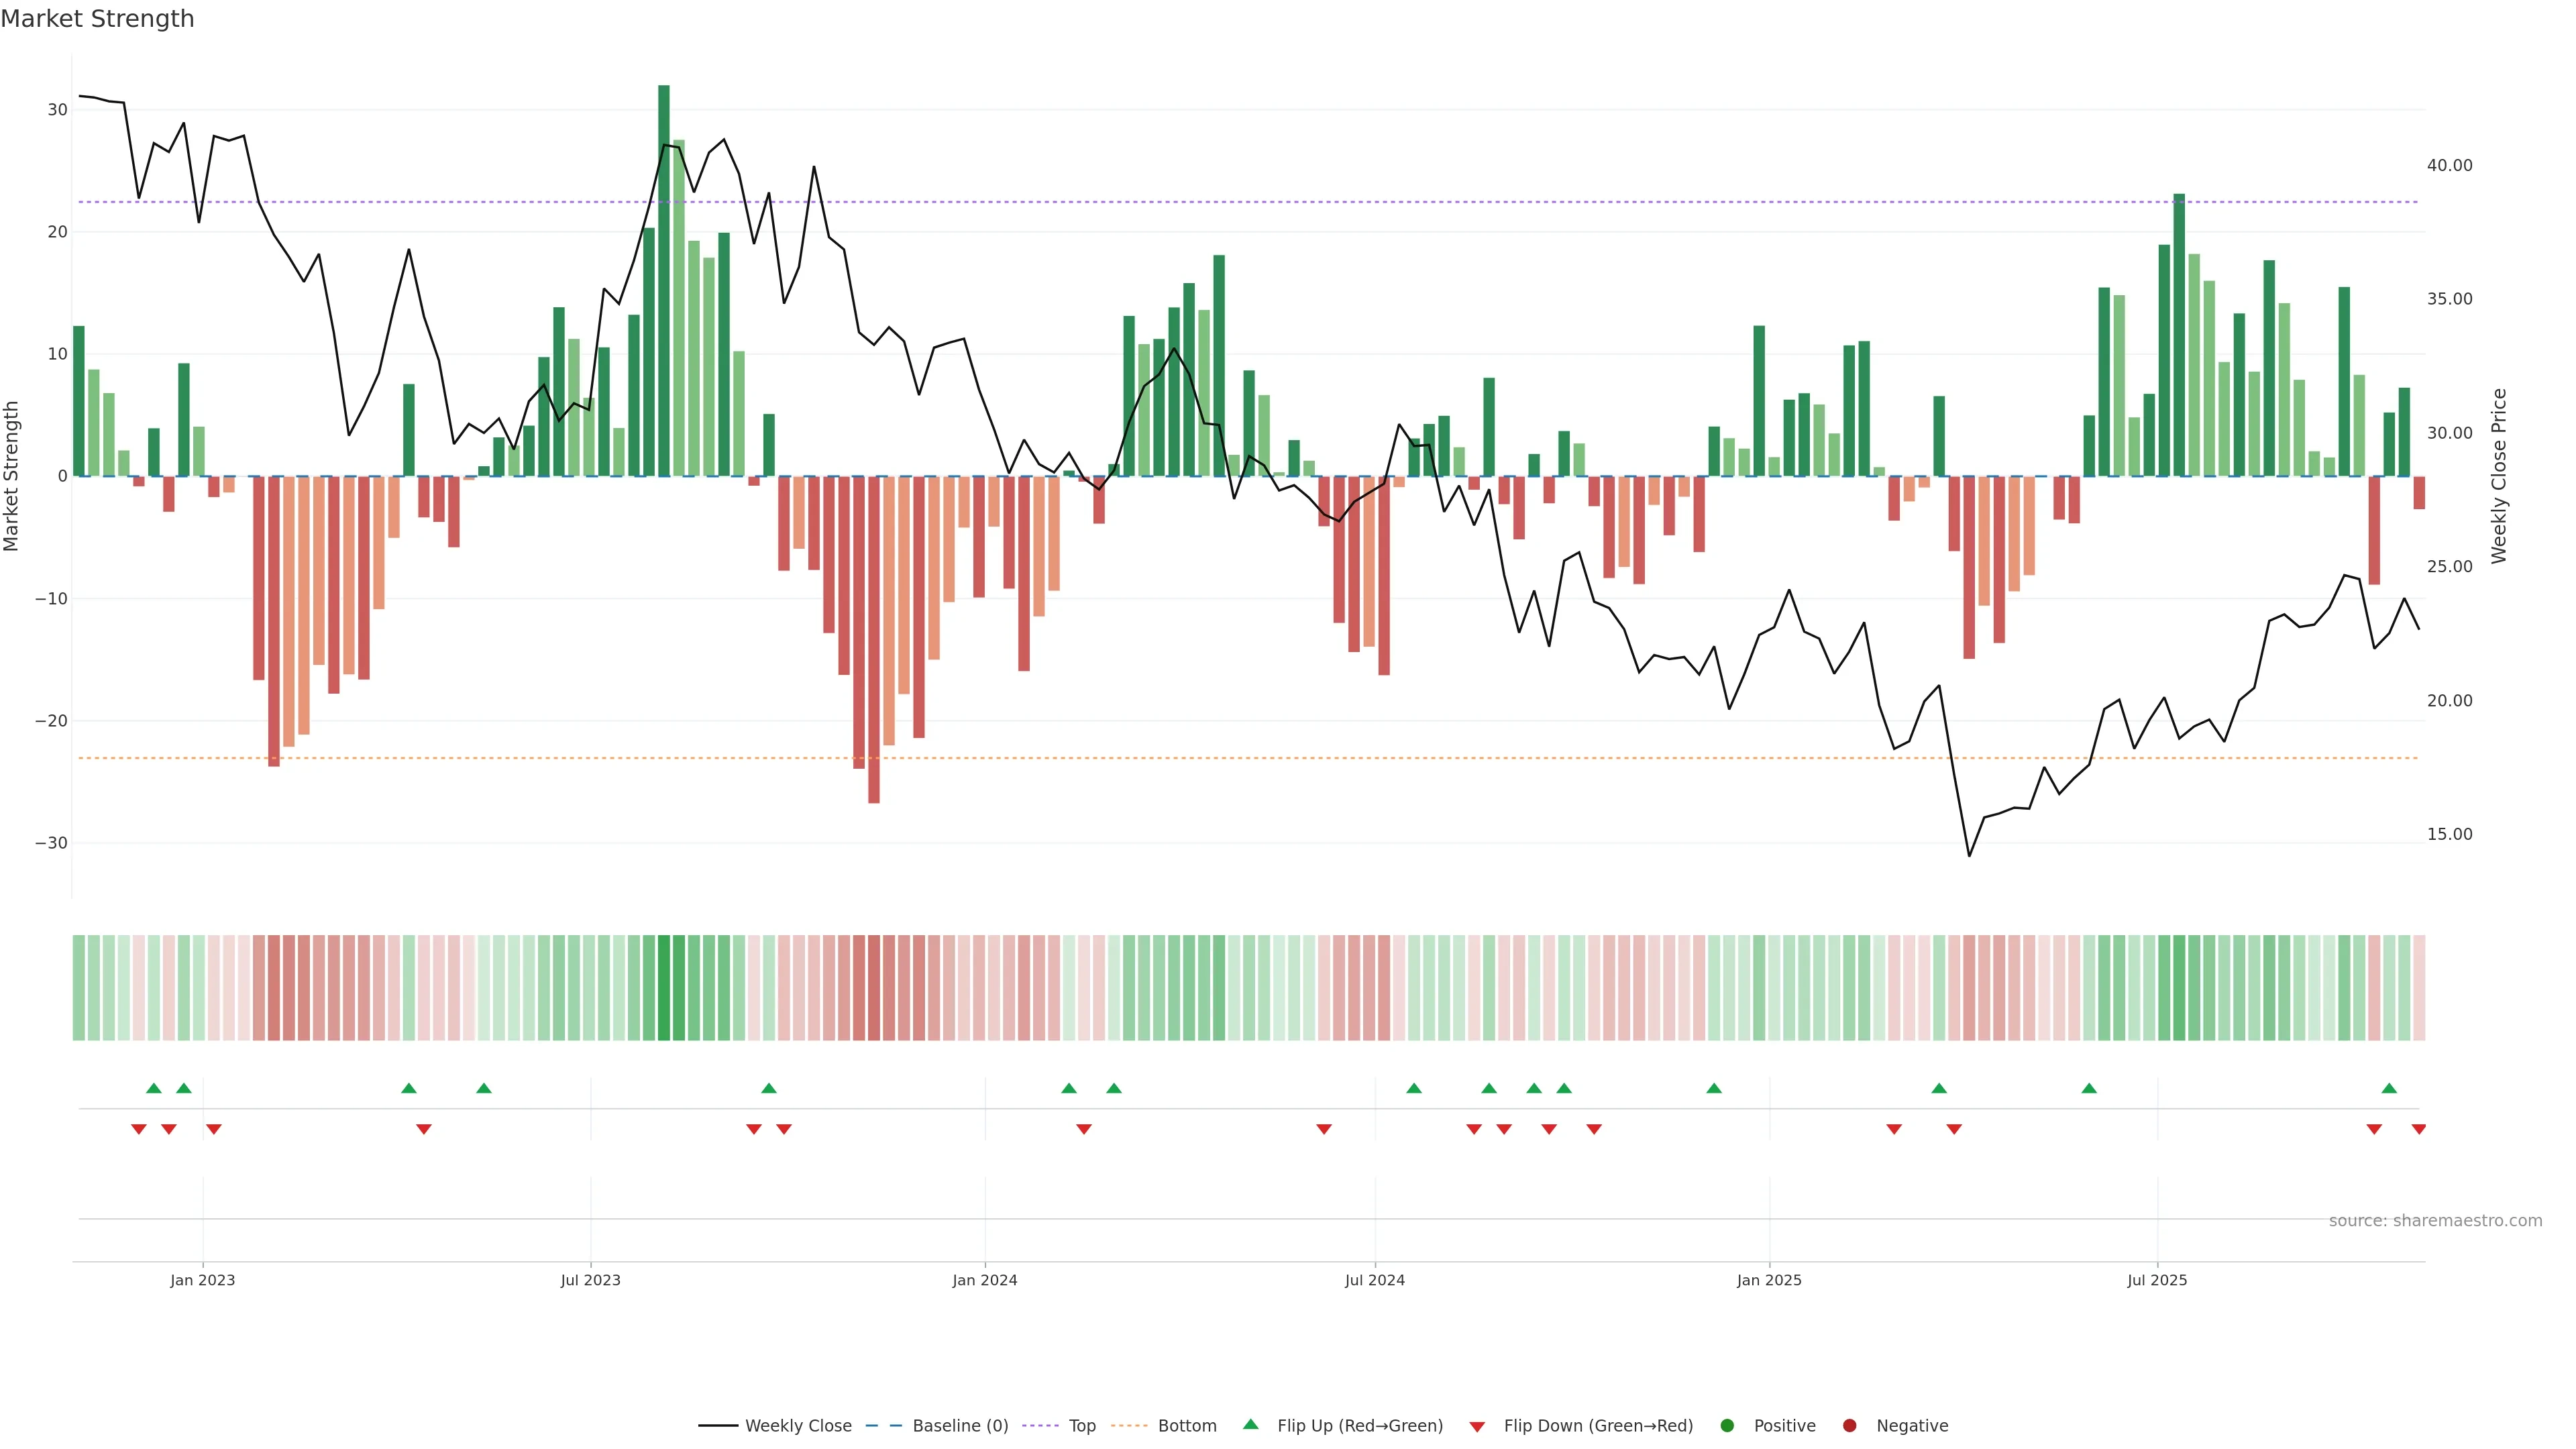
Task: Click the Market Strength chart title
Action: click(x=97, y=19)
